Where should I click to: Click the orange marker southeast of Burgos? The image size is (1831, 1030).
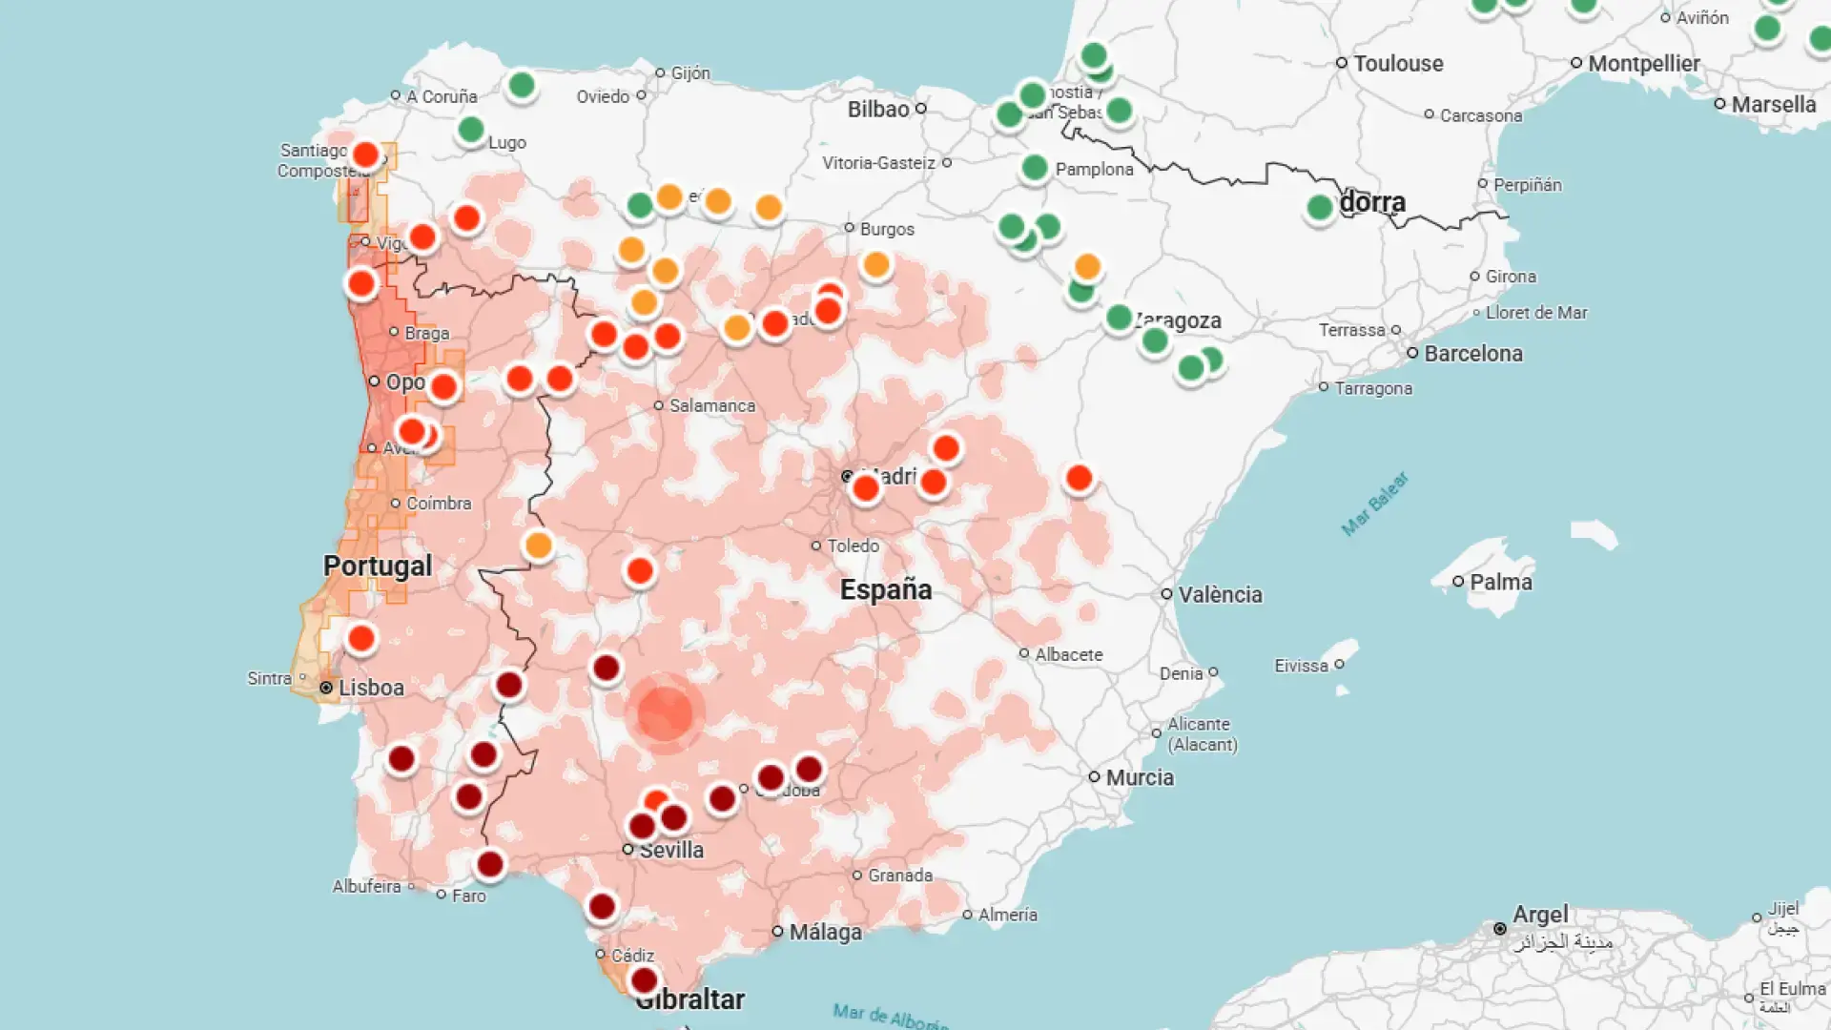(875, 265)
